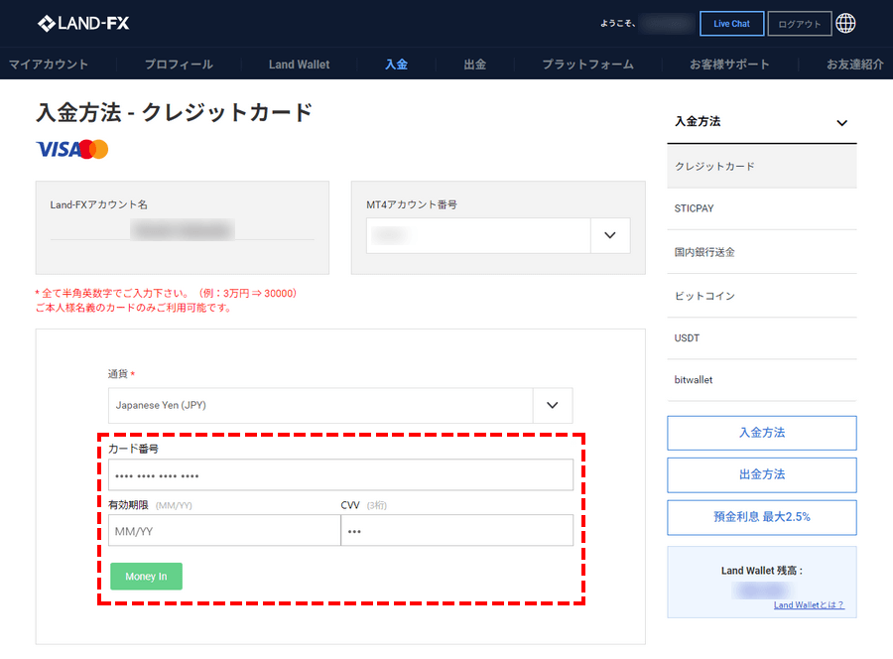This screenshot has height=659, width=893.
Task: Click 預金利息 最大2.5% button
Action: (761, 517)
